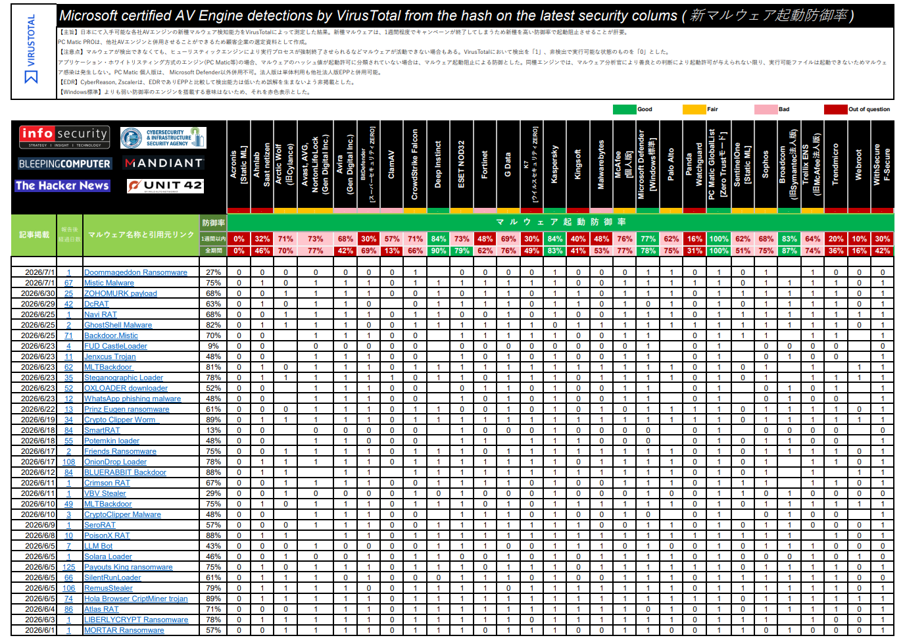Click the red Out of question swatch
Viewport: 901px width, 642px height.
[x=836, y=109]
